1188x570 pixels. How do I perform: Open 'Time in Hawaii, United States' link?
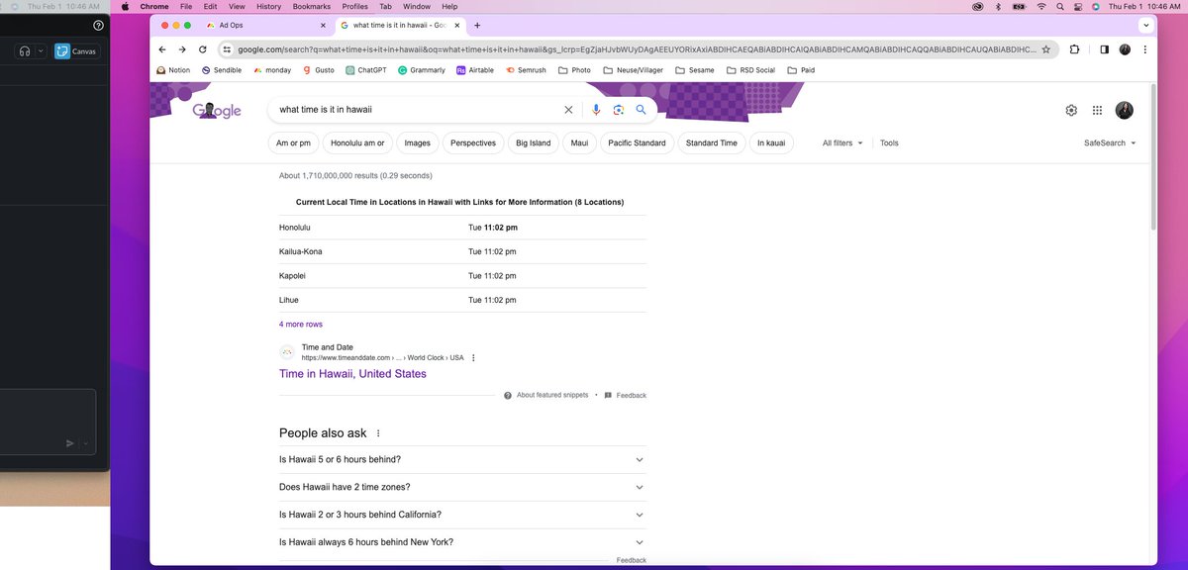(352, 373)
